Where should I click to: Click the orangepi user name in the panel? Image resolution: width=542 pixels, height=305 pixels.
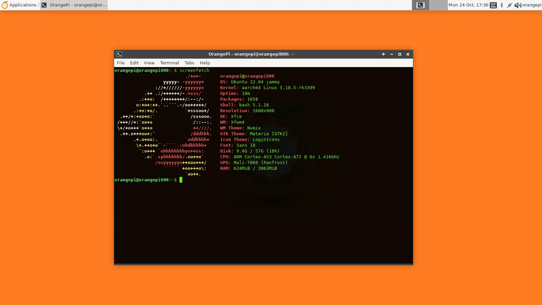tap(531, 5)
